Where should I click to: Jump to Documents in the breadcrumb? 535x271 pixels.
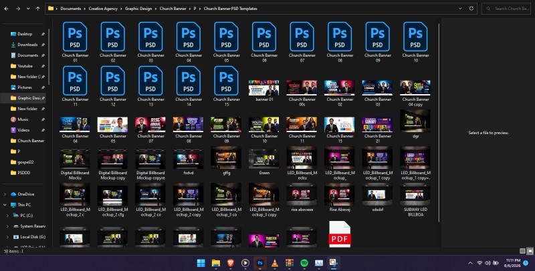(x=71, y=9)
